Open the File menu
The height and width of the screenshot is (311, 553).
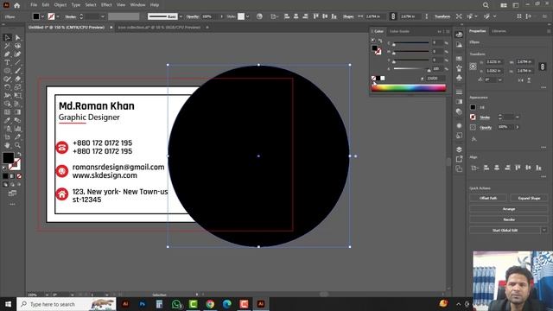(34, 5)
